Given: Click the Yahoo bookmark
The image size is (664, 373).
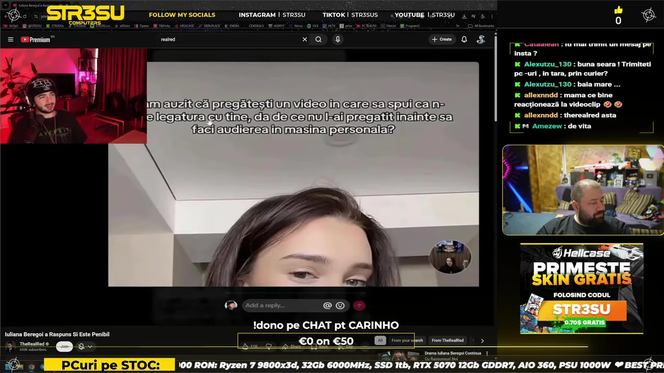Looking at the screenshot, I should point(295,25).
